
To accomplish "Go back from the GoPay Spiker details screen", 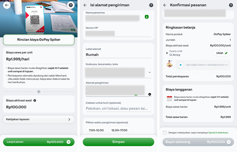I will click(6, 5).
